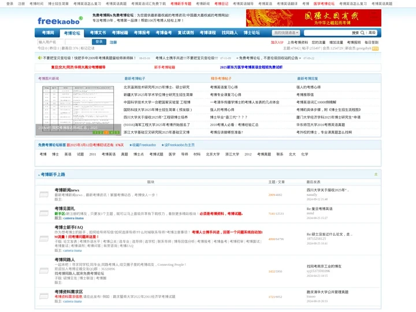Focus the password input field
The width and height of the screenshot is (416, 312).
tap(78, 42)
